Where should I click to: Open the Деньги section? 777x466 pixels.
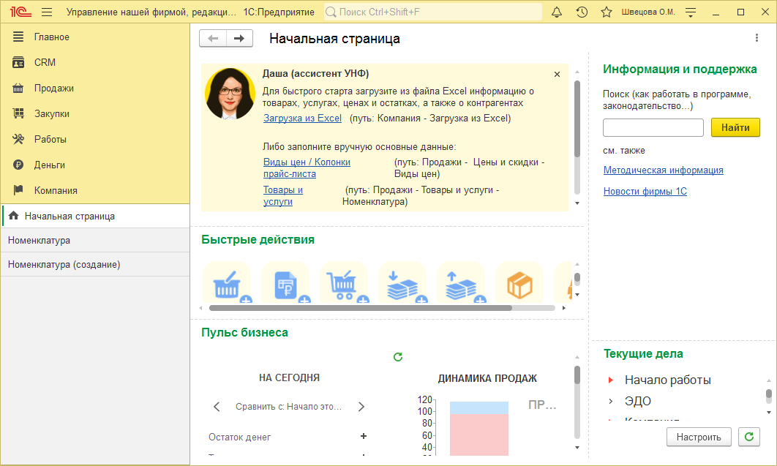(x=95, y=165)
